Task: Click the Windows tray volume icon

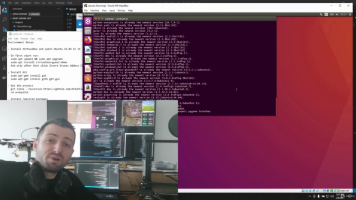Action: 332,196
